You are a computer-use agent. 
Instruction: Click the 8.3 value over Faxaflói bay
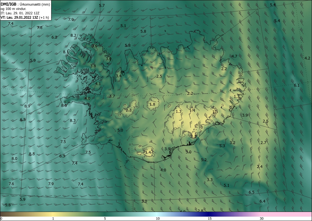click(x=73, y=120)
